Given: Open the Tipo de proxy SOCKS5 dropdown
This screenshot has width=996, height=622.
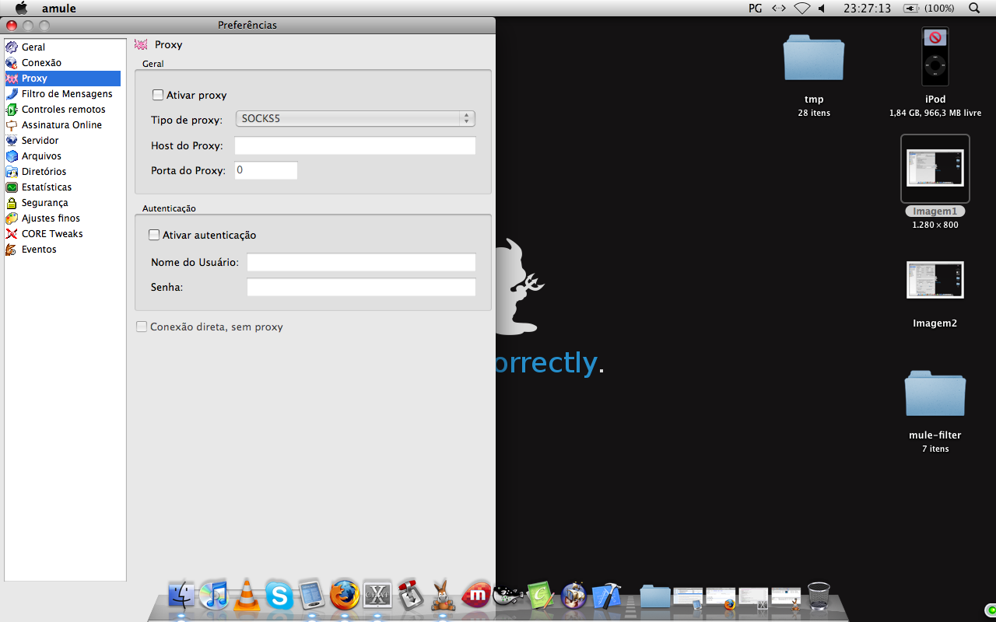Looking at the screenshot, I should tap(355, 119).
